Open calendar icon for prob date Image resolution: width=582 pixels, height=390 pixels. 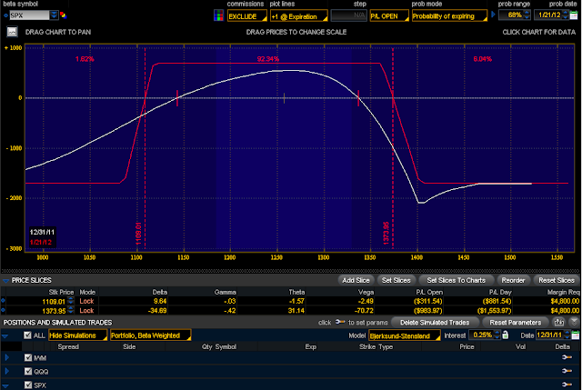[x=574, y=15]
